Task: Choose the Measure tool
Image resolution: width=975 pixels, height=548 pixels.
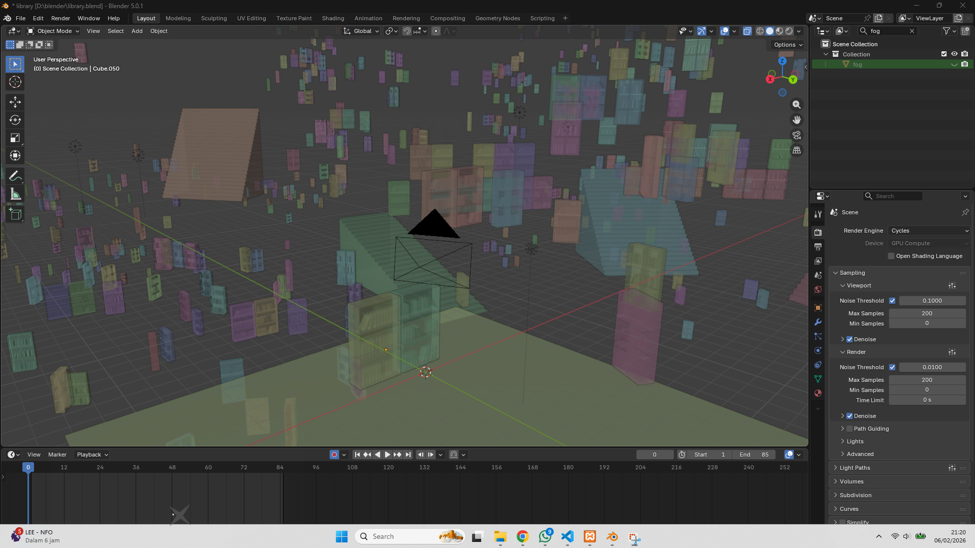Action: [x=15, y=195]
